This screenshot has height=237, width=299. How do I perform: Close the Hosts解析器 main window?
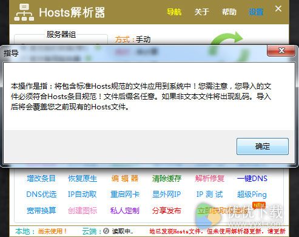click(x=278, y=9)
